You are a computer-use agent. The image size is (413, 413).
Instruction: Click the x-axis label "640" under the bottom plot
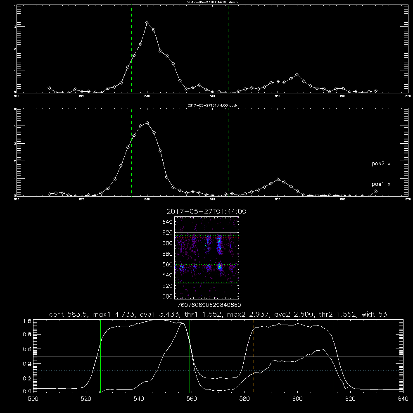pos(403,399)
